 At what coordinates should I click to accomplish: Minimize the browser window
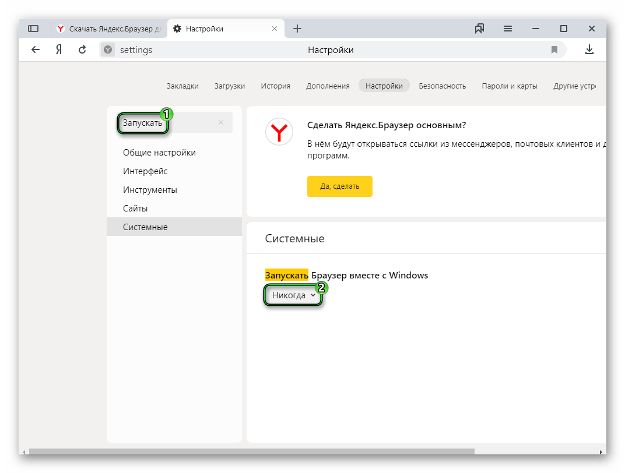535,29
